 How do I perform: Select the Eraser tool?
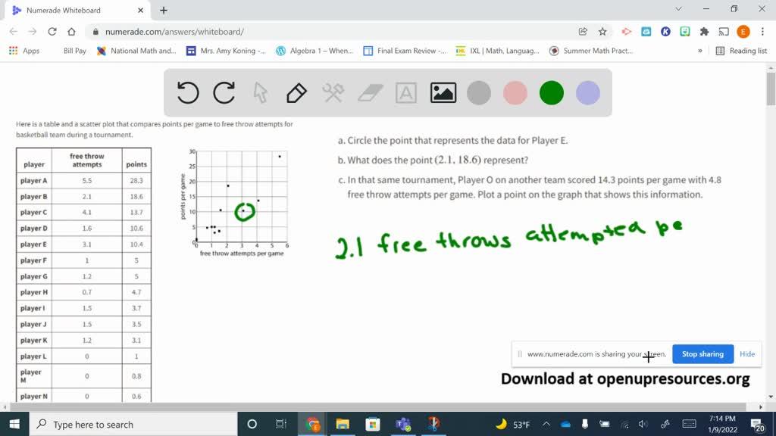369,92
